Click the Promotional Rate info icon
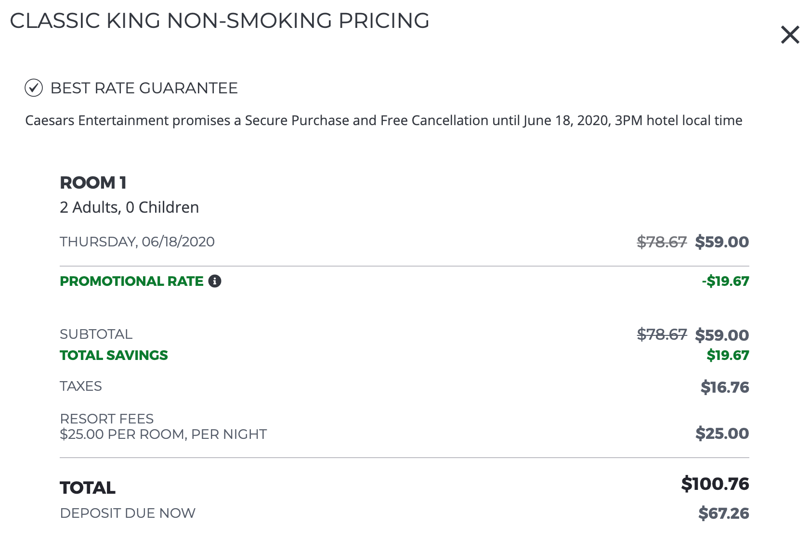810x538 pixels. coord(215,281)
